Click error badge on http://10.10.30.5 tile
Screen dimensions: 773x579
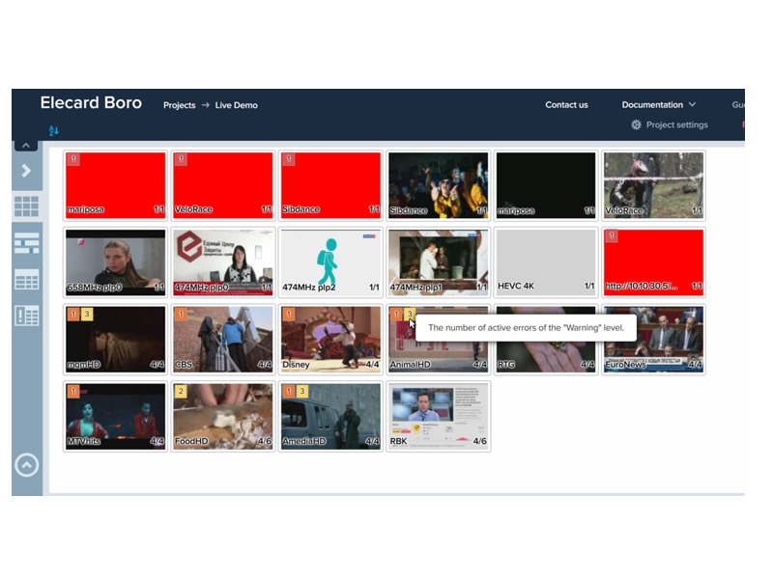point(612,235)
